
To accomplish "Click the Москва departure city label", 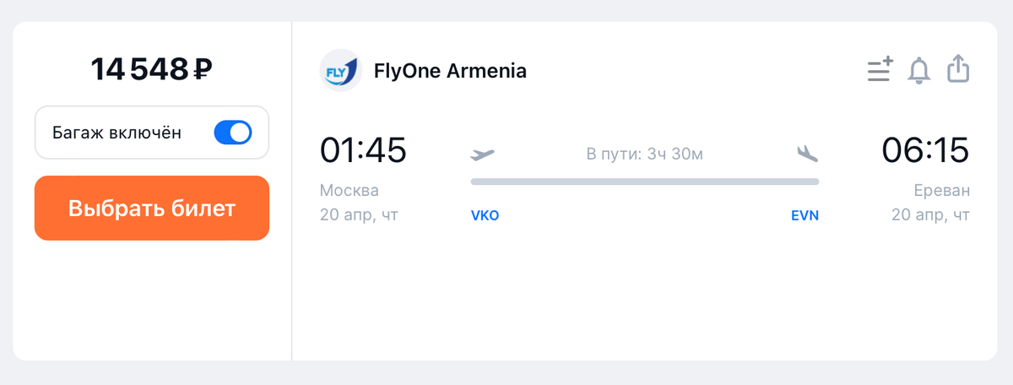I will [349, 190].
